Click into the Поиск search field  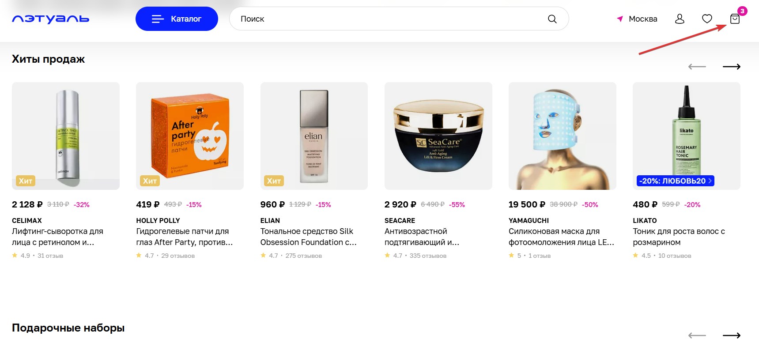[x=389, y=19]
